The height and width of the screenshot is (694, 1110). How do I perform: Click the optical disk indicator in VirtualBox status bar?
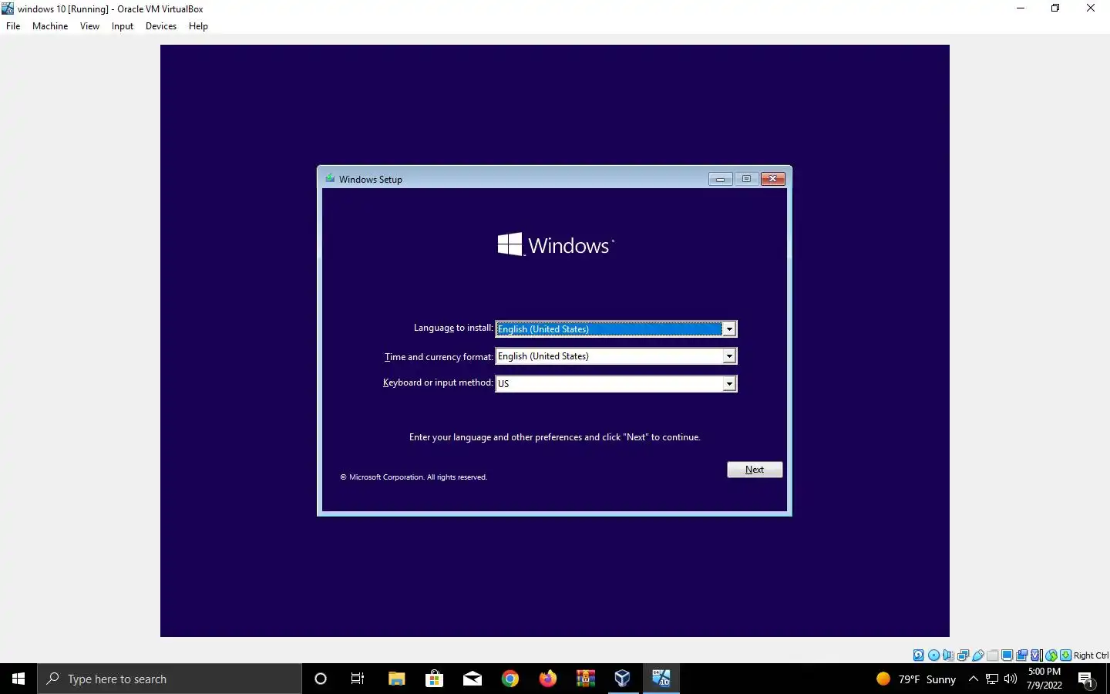click(x=933, y=655)
